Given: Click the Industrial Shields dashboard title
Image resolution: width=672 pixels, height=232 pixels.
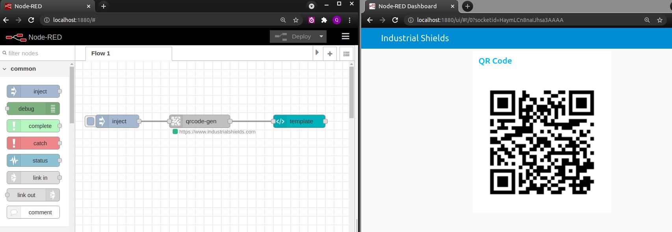Looking at the screenshot, I should tap(415, 38).
